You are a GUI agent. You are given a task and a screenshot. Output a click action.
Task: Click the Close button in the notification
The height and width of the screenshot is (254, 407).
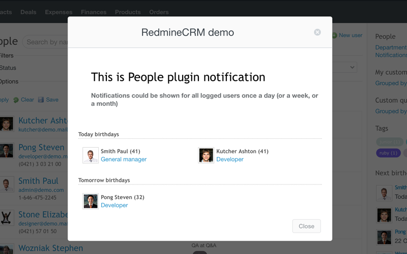[x=306, y=226]
